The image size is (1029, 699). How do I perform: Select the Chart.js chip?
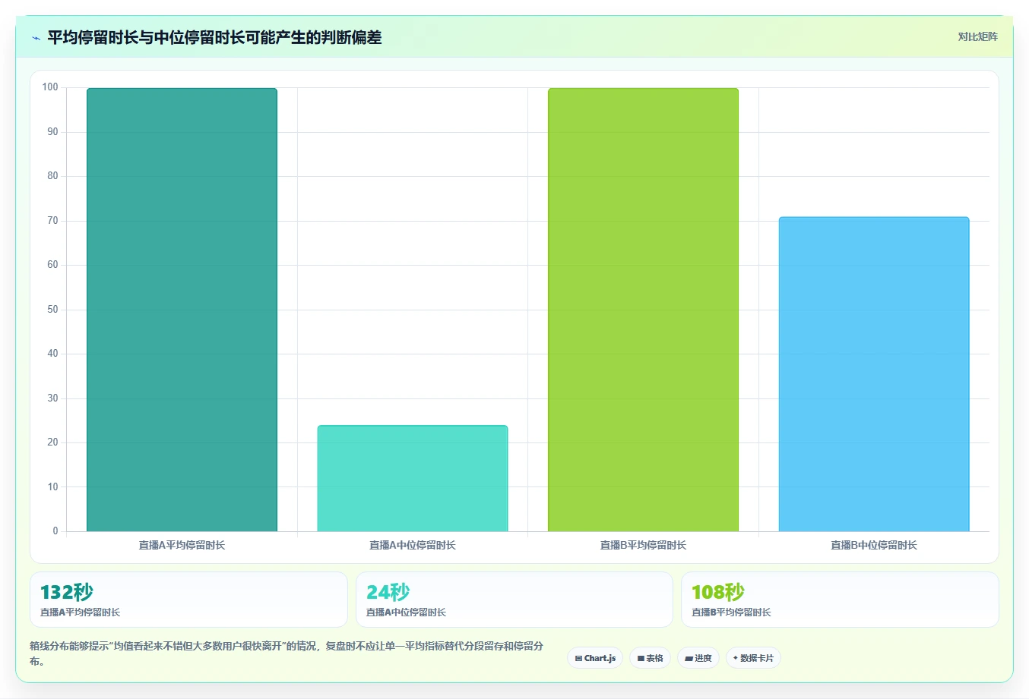point(595,658)
